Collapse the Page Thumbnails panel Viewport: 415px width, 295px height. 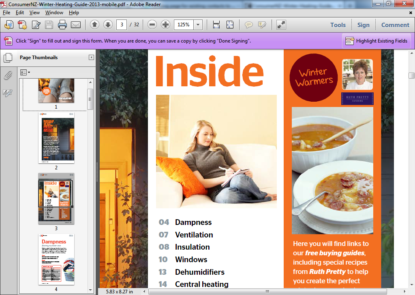click(91, 58)
